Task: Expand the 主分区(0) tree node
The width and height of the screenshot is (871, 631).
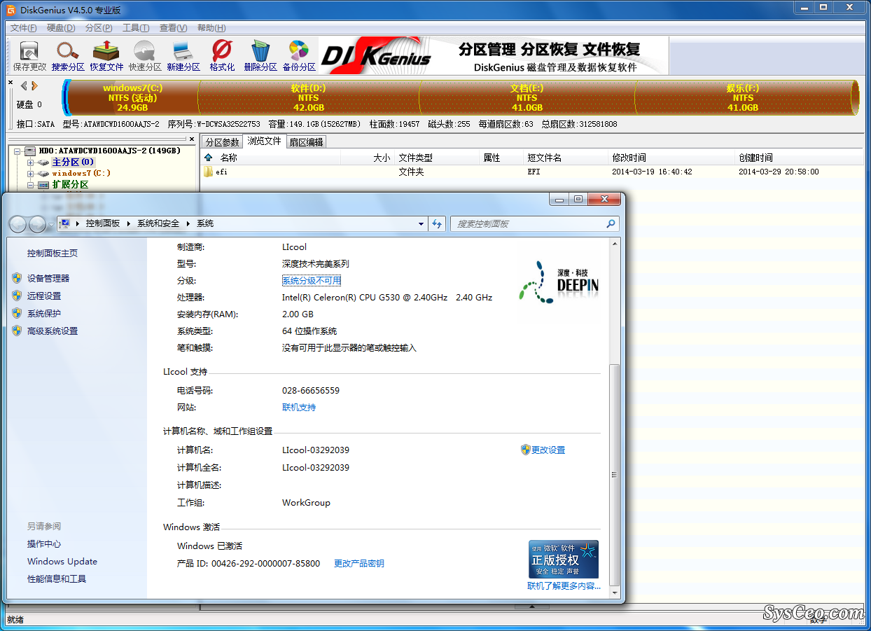Action: tap(31, 162)
